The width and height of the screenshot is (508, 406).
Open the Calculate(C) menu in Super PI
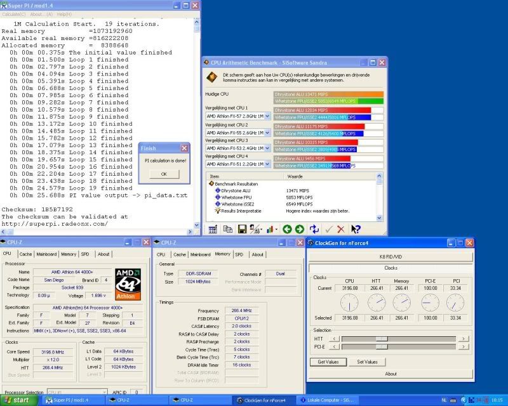tap(14, 14)
